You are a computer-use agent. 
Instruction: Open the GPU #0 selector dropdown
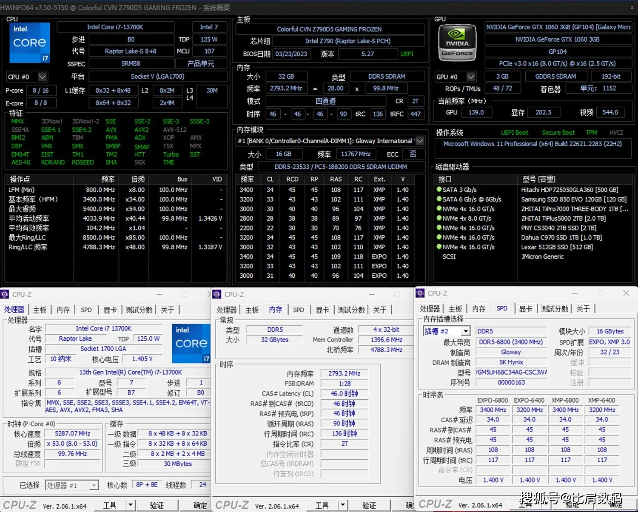click(x=470, y=77)
